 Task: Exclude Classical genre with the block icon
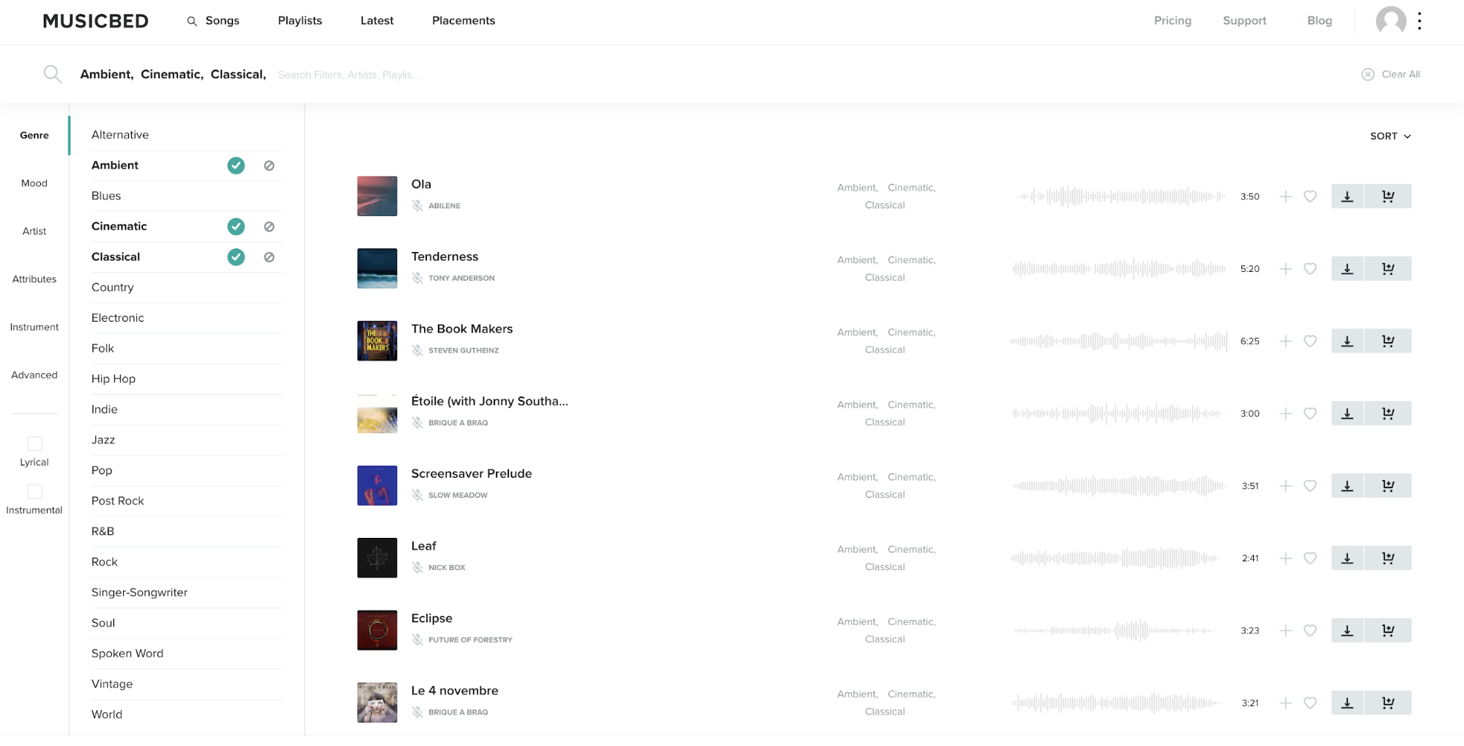(x=269, y=257)
